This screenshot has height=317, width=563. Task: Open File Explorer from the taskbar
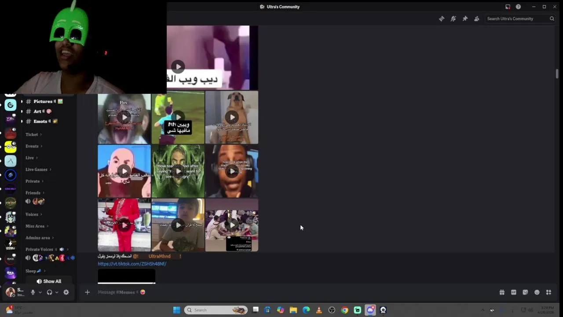pos(293,310)
